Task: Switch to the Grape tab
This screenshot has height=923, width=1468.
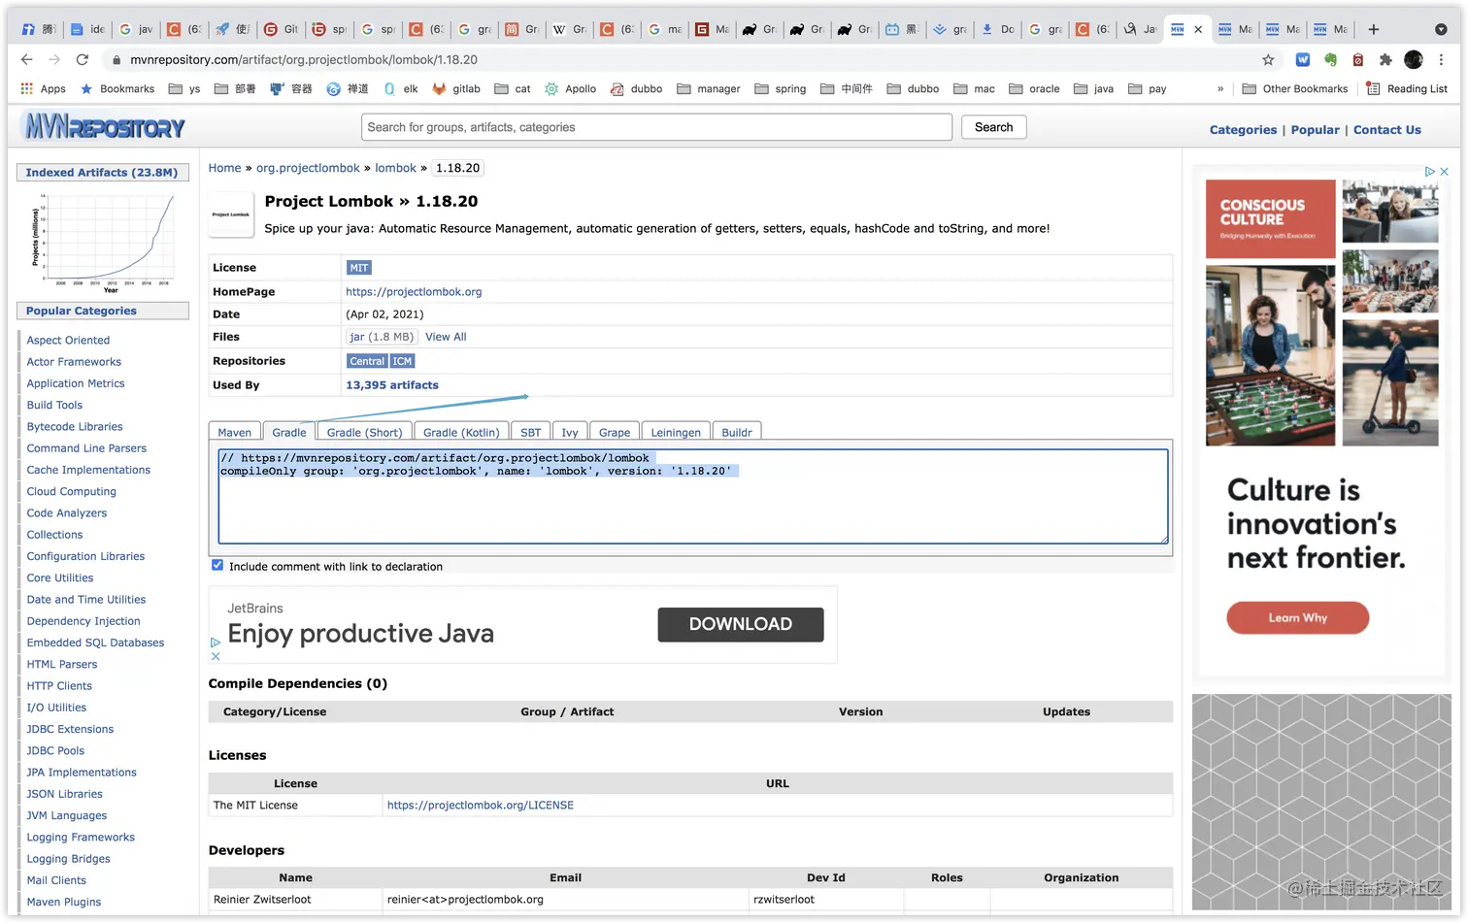Action: click(615, 432)
